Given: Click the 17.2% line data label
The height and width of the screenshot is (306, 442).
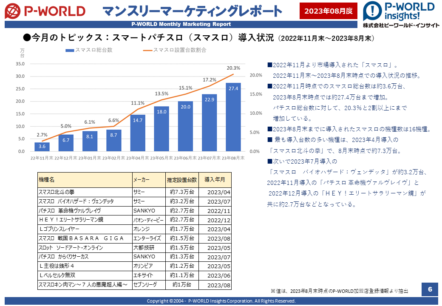Looking at the screenshot, I should 210,80.
